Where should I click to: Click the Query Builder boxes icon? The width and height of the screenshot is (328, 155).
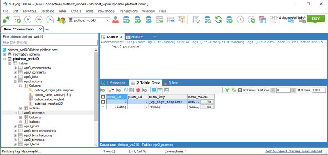273,20
